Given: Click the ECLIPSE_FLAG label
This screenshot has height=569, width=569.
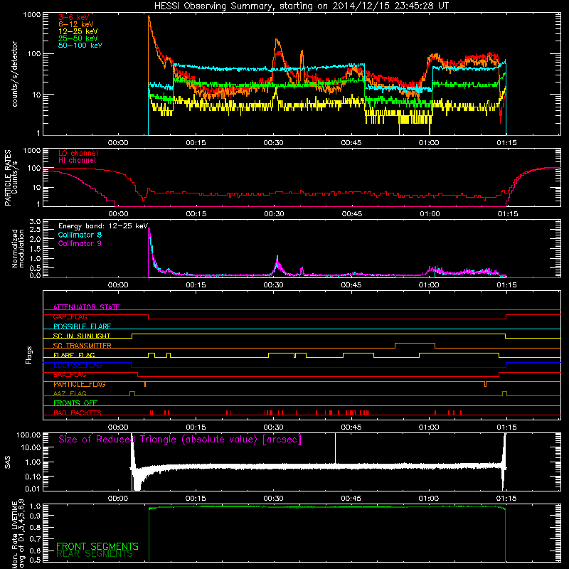Looking at the screenshot, I should [x=78, y=365].
